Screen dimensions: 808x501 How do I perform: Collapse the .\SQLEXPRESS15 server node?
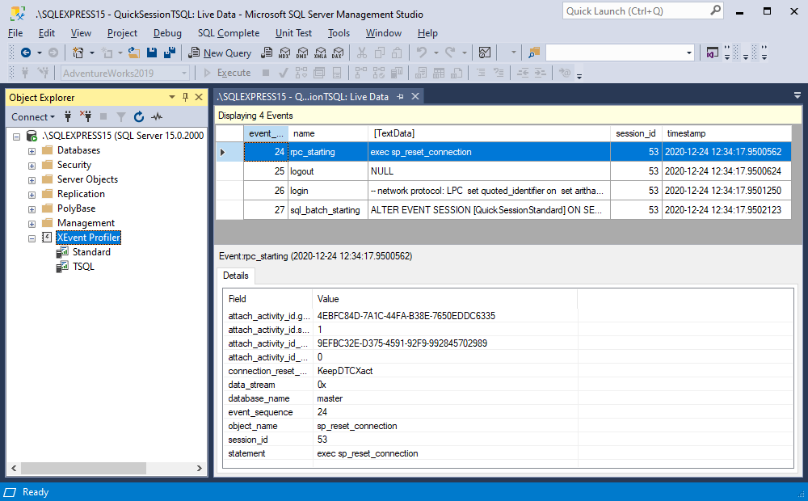pyautogui.click(x=16, y=137)
